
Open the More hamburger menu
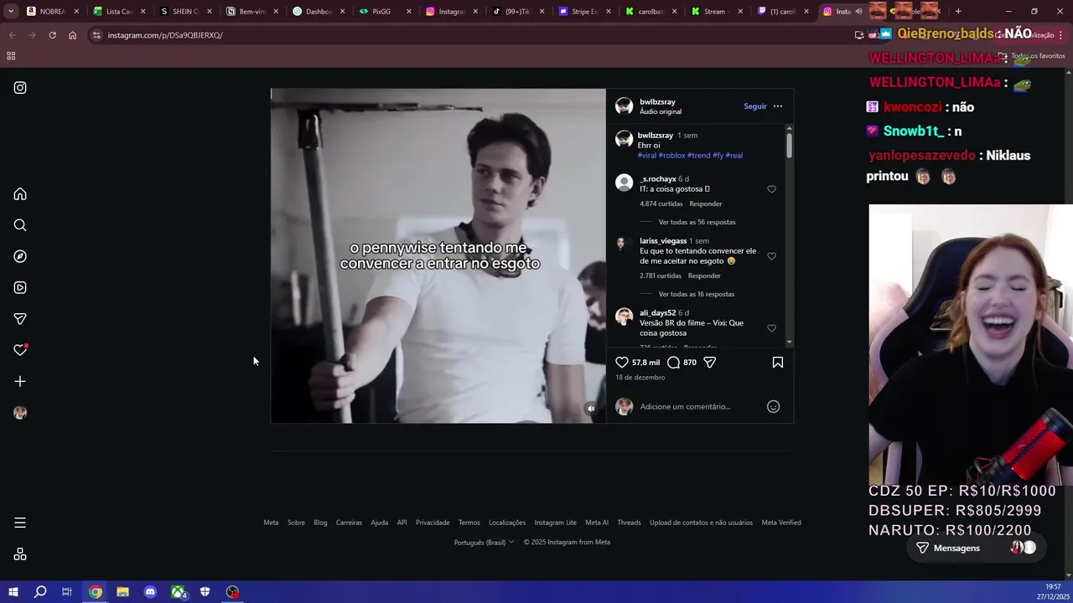tap(20, 523)
